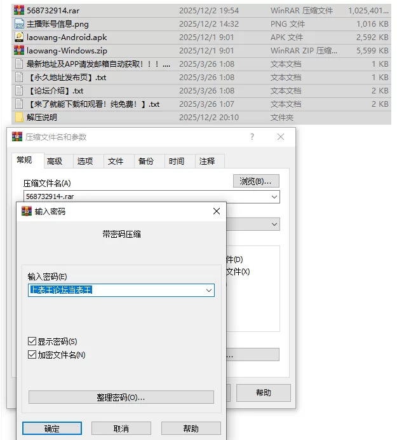Click the 568732914-.rar archive name field
This screenshot has width=397, height=440.
tap(152, 196)
